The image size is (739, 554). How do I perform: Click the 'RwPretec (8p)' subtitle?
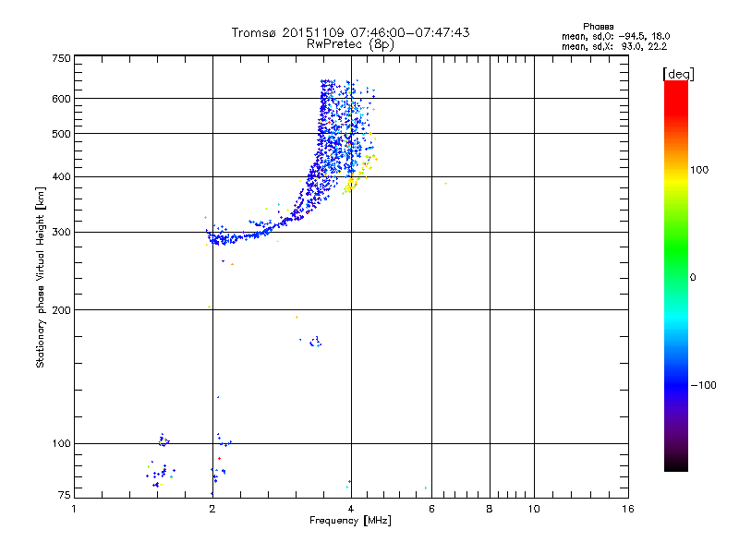click(x=350, y=44)
